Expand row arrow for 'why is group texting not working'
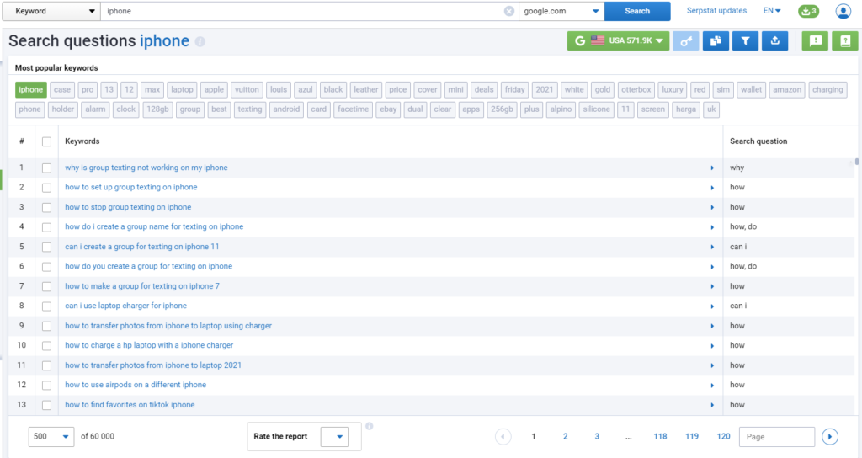862x458 pixels. 712,168
